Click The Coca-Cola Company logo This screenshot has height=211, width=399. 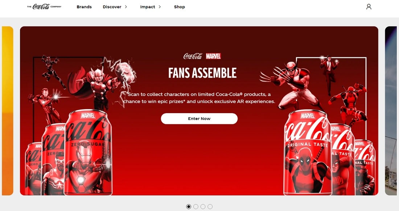tap(44, 7)
